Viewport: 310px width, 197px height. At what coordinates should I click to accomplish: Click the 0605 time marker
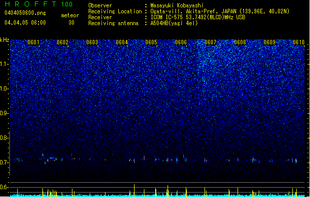[x=151, y=42]
